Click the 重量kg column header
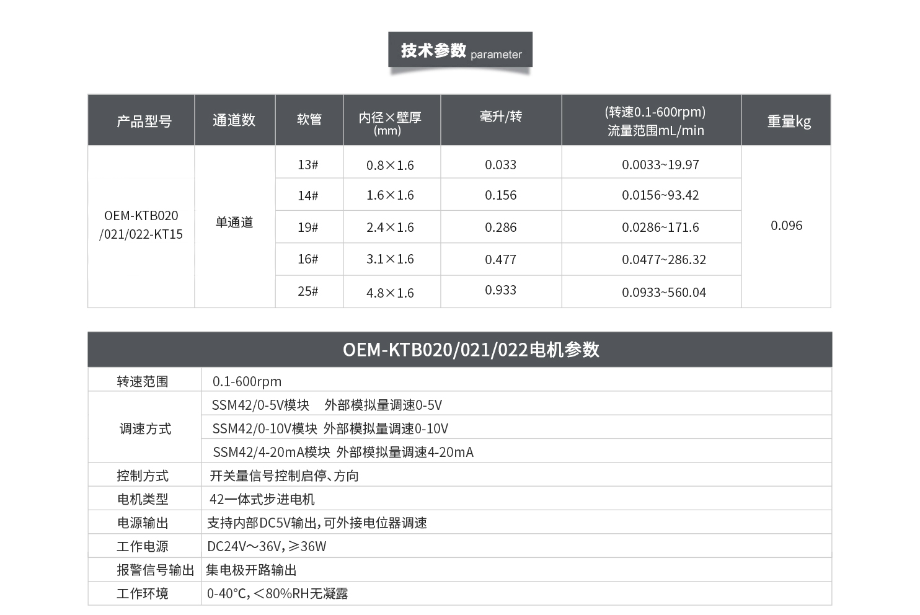This screenshot has height=615, width=920. 789,122
